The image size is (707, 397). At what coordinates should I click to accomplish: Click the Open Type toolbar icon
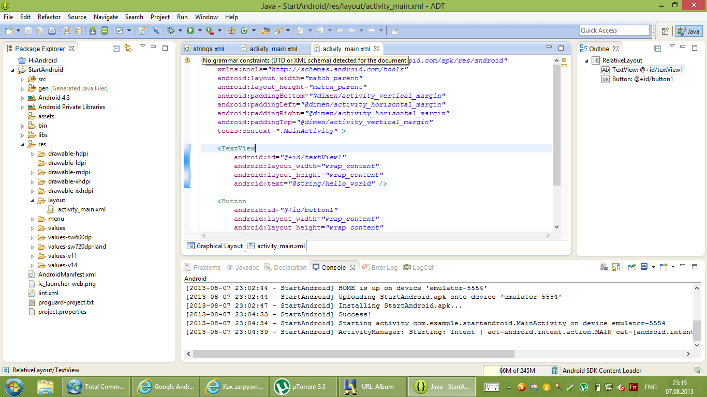[x=266, y=30]
